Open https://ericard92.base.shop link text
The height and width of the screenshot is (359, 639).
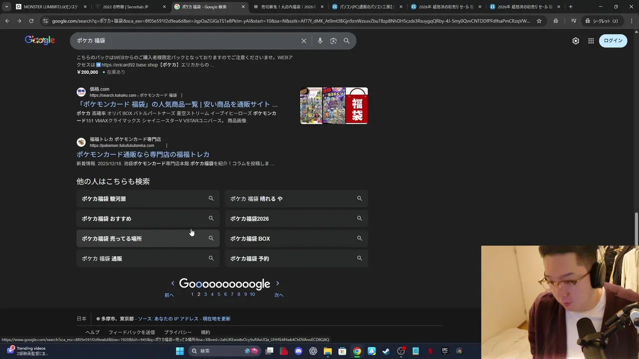click(130, 65)
